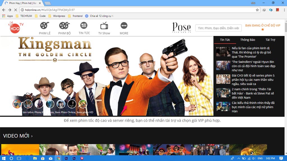Select the red-bordered active carousel thumbnail
Screen dimensions: 287x161
[x=17, y=104]
